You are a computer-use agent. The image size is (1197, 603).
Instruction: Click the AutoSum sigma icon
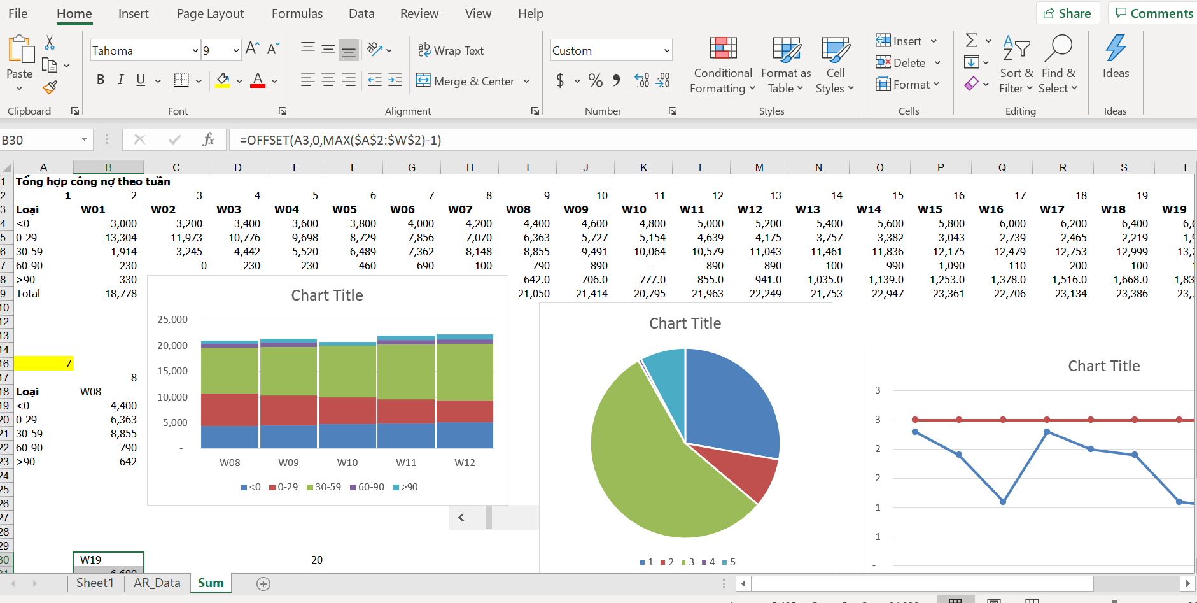tap(971, 41)
